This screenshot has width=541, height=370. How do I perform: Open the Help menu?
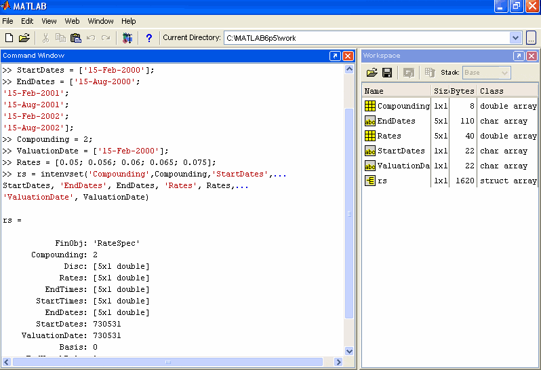click(128, 21)
